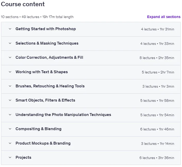The width and height of the screenshot is (182, 167).
Task: Expand the Getting Started with Photoshop chevron
Action: [x=10, y=29]
